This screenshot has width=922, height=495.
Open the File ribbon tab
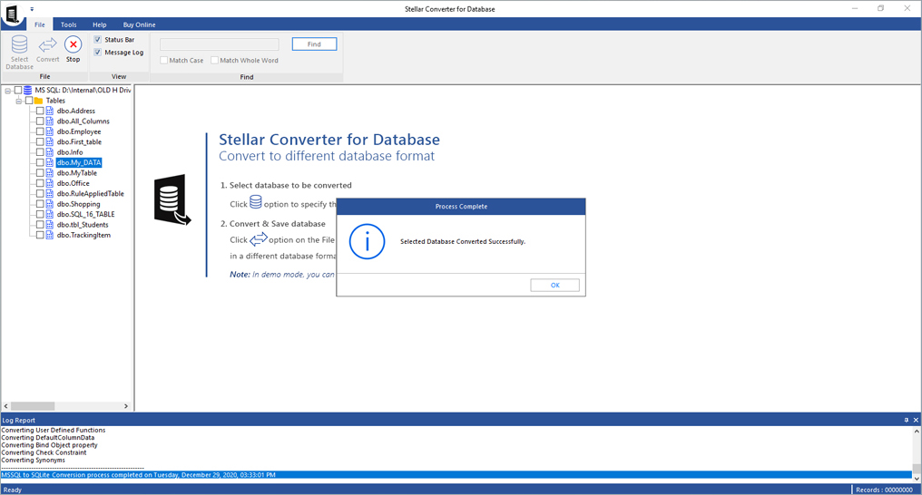pos(39,24)
